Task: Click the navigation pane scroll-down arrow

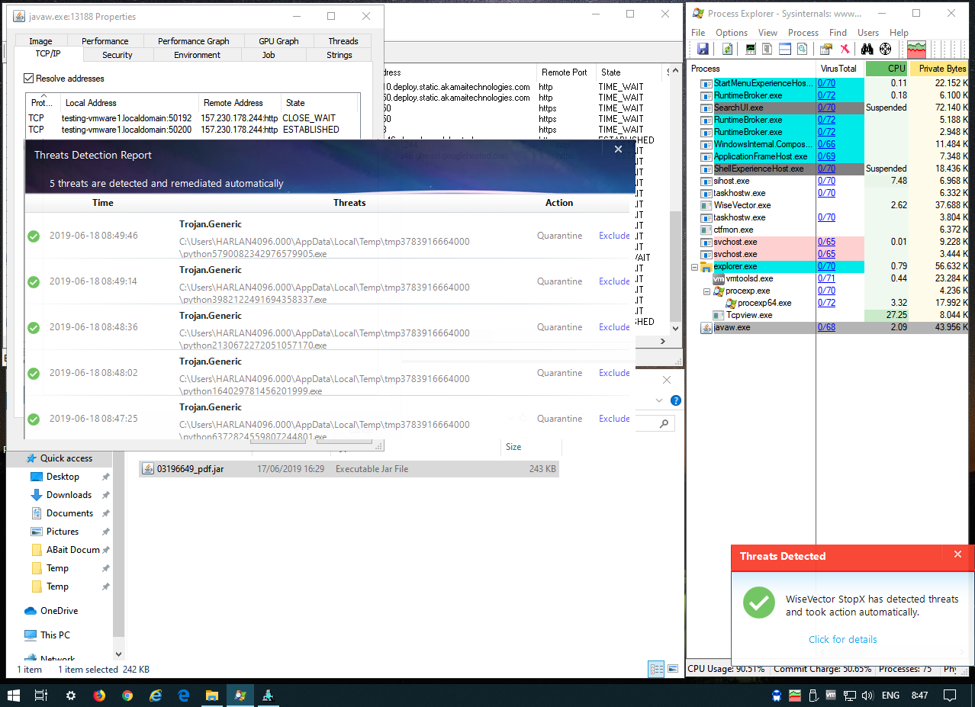Action: click(118, 654)
